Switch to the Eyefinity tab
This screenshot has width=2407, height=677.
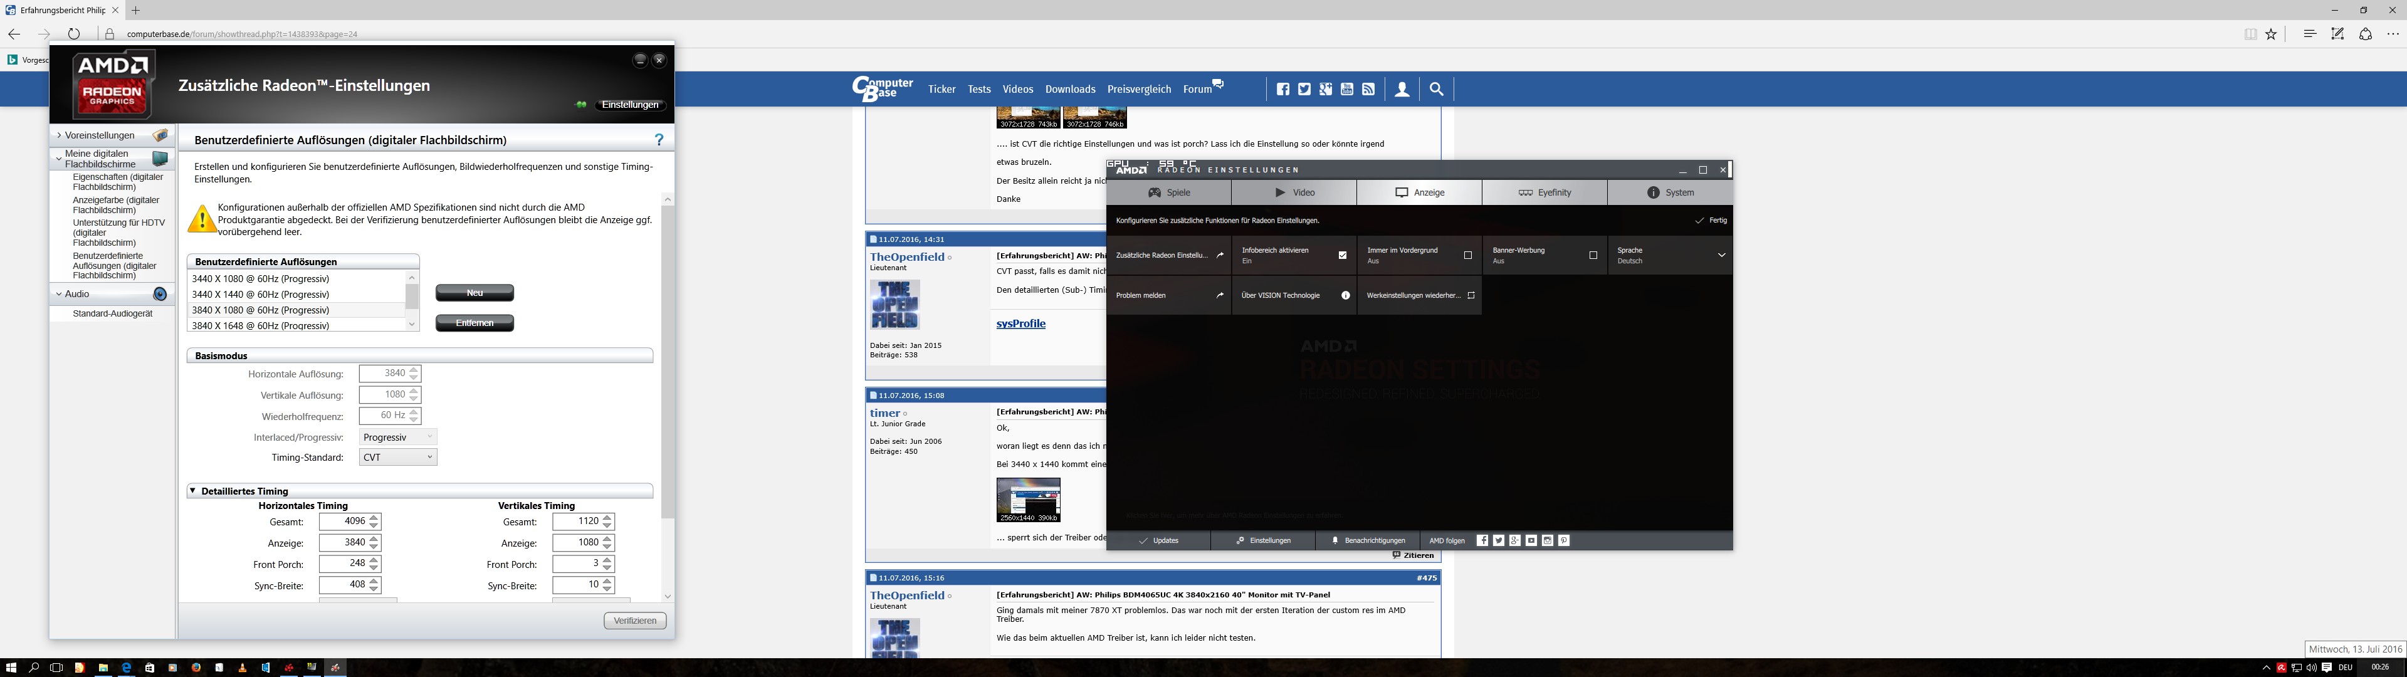[x=1544, y=192]
